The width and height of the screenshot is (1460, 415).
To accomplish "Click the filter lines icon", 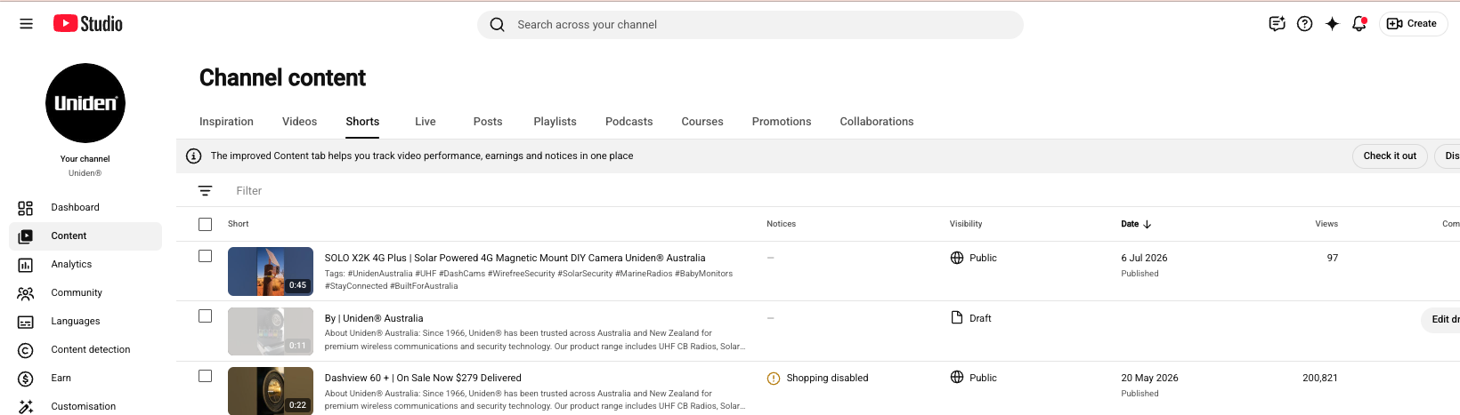I will pyautogui.click(x=205, y=191).
